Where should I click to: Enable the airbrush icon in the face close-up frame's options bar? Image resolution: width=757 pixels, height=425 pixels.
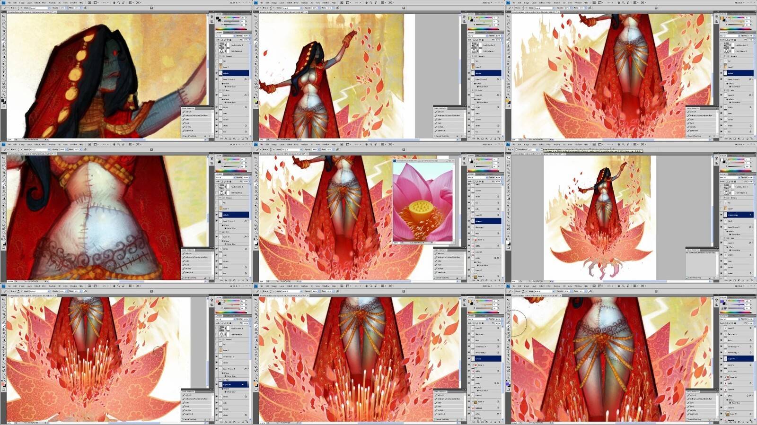(x=85, y=8)
